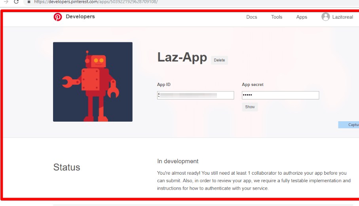Delete the Laz-App application
Screen dimensions: 359x206
pos(219,60)
